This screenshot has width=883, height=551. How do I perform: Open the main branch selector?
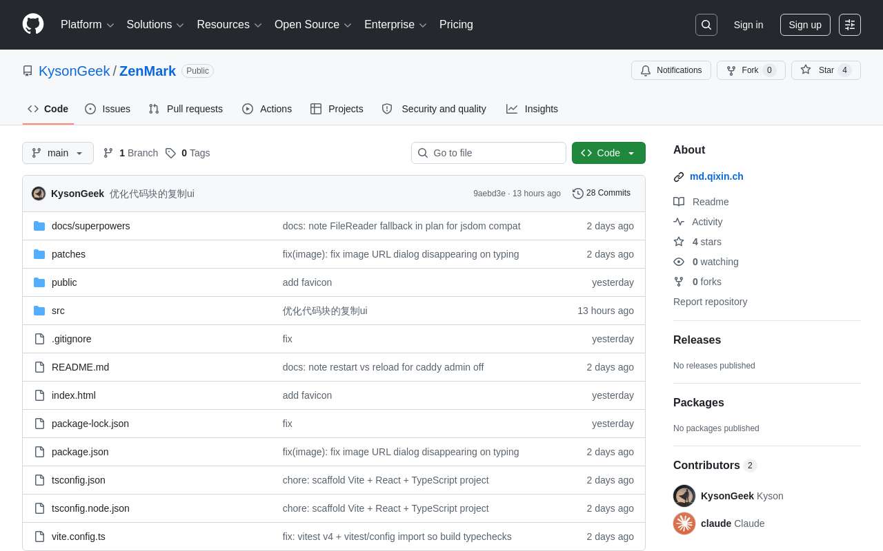point(58,153)
